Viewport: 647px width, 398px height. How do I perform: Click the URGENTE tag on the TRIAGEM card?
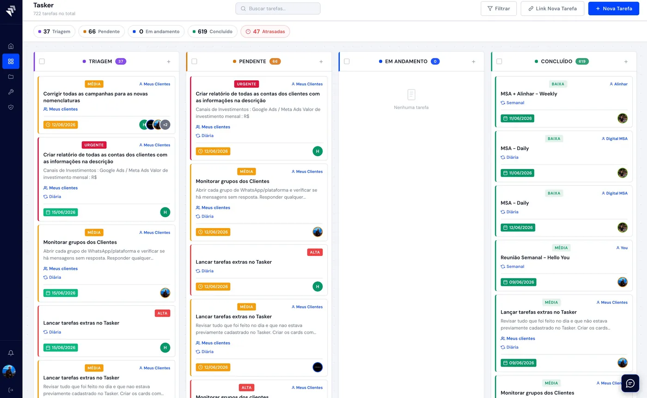pos(94,145)
